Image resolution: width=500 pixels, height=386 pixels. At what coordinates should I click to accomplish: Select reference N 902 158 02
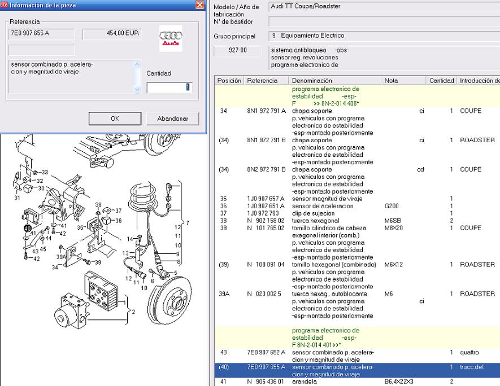pos(266,221)
